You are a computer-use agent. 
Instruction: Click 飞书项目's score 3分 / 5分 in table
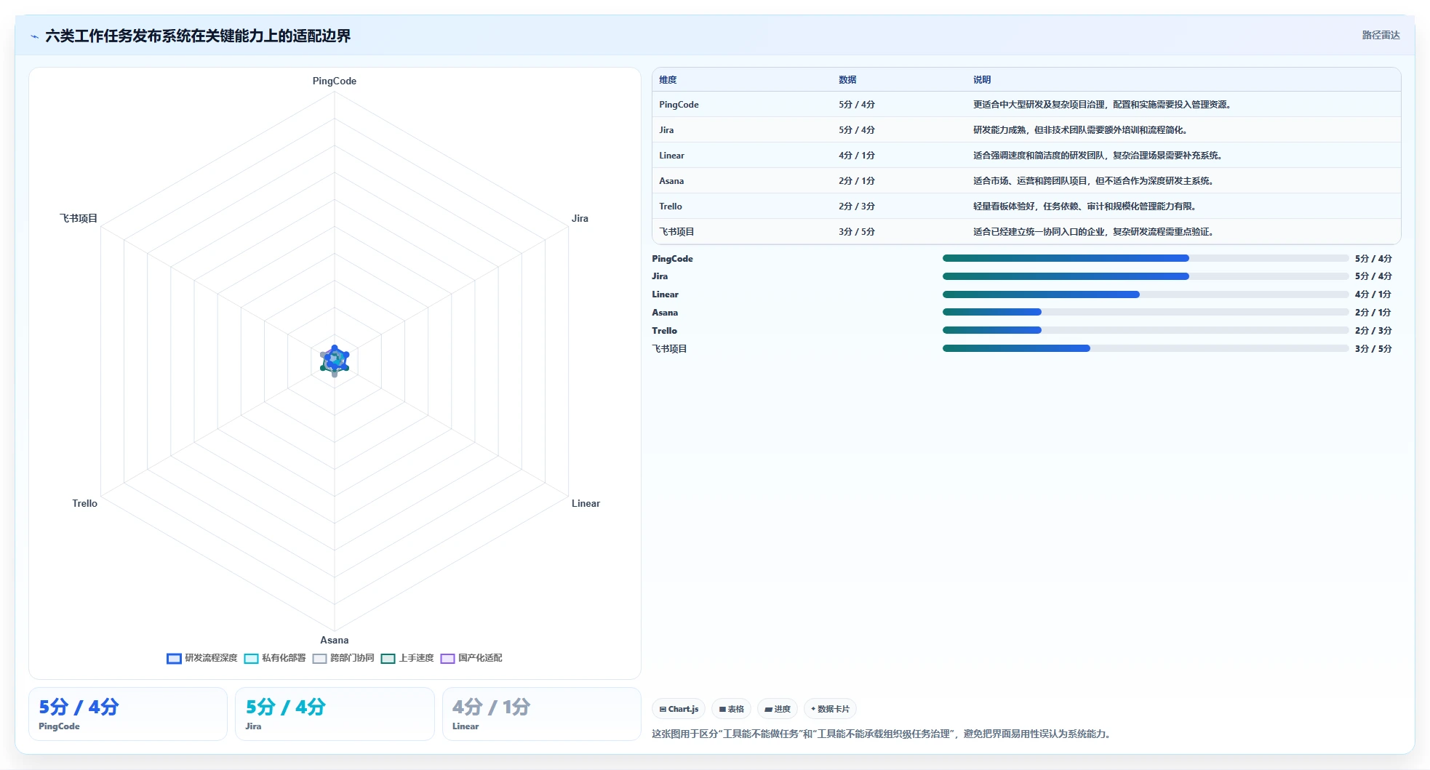pos(857,232)
